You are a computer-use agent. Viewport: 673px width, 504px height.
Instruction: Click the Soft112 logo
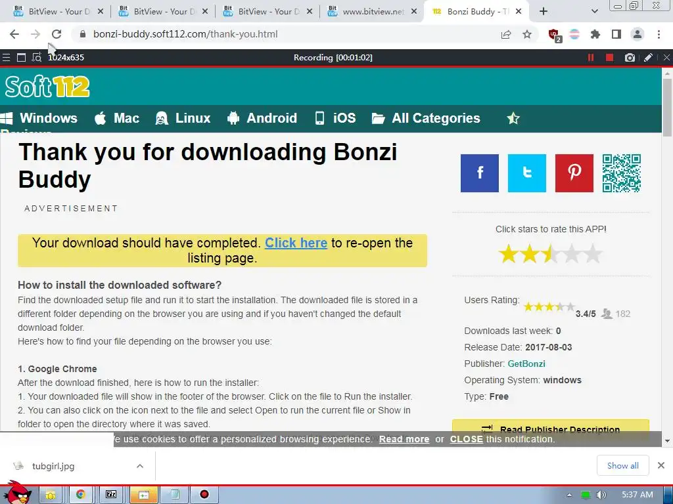pyautogui.click(x=47, y=87)
